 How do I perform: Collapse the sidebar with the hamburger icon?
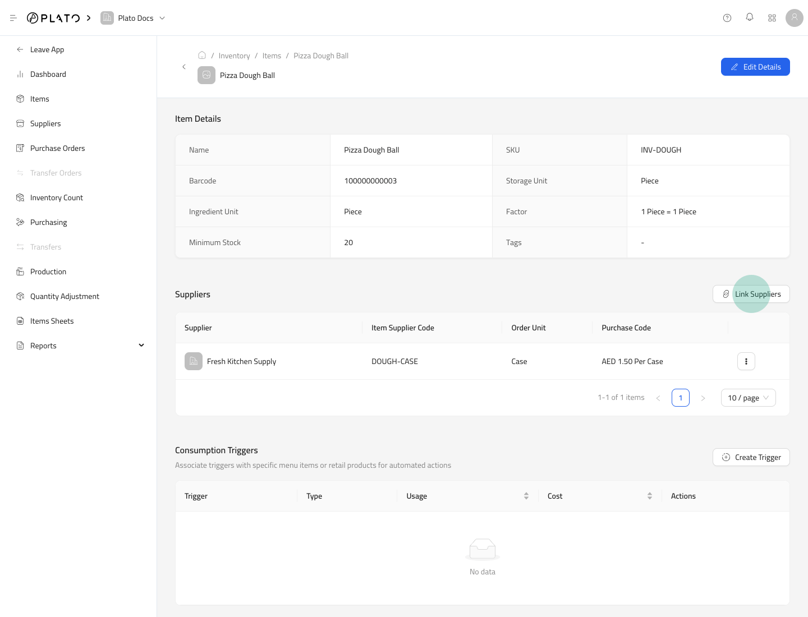point(13,18)
